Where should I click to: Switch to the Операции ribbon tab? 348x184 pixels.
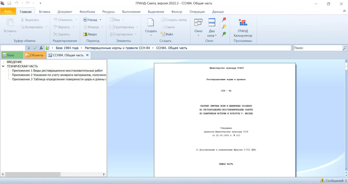[197, 12]
